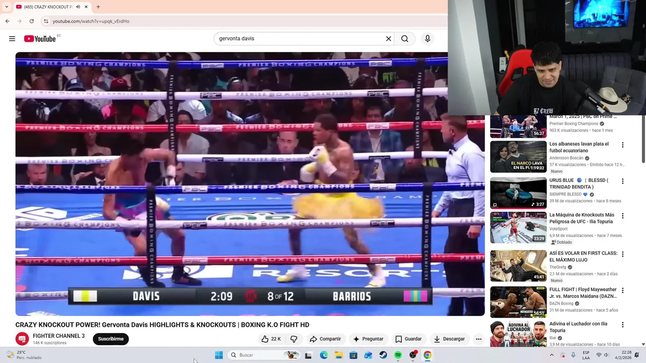646x363 pixels.
Task: Click 'FULL FIGHT | Floyd Mayweather' title
Action: (x=583, y=293)
